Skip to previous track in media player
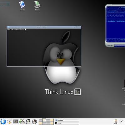This screenshot has height=125, width=125. click(x=108, y=16)
